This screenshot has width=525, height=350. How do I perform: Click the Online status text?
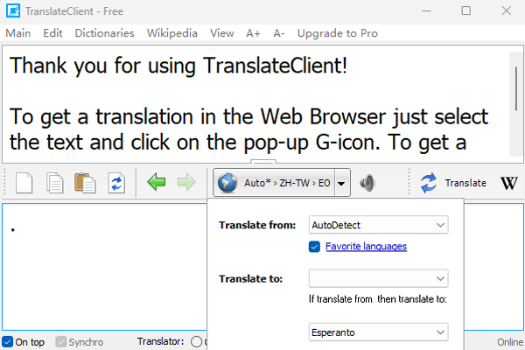point(510,342)
